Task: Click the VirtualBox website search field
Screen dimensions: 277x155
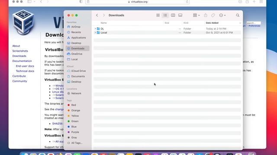Action: coord(254,23)
